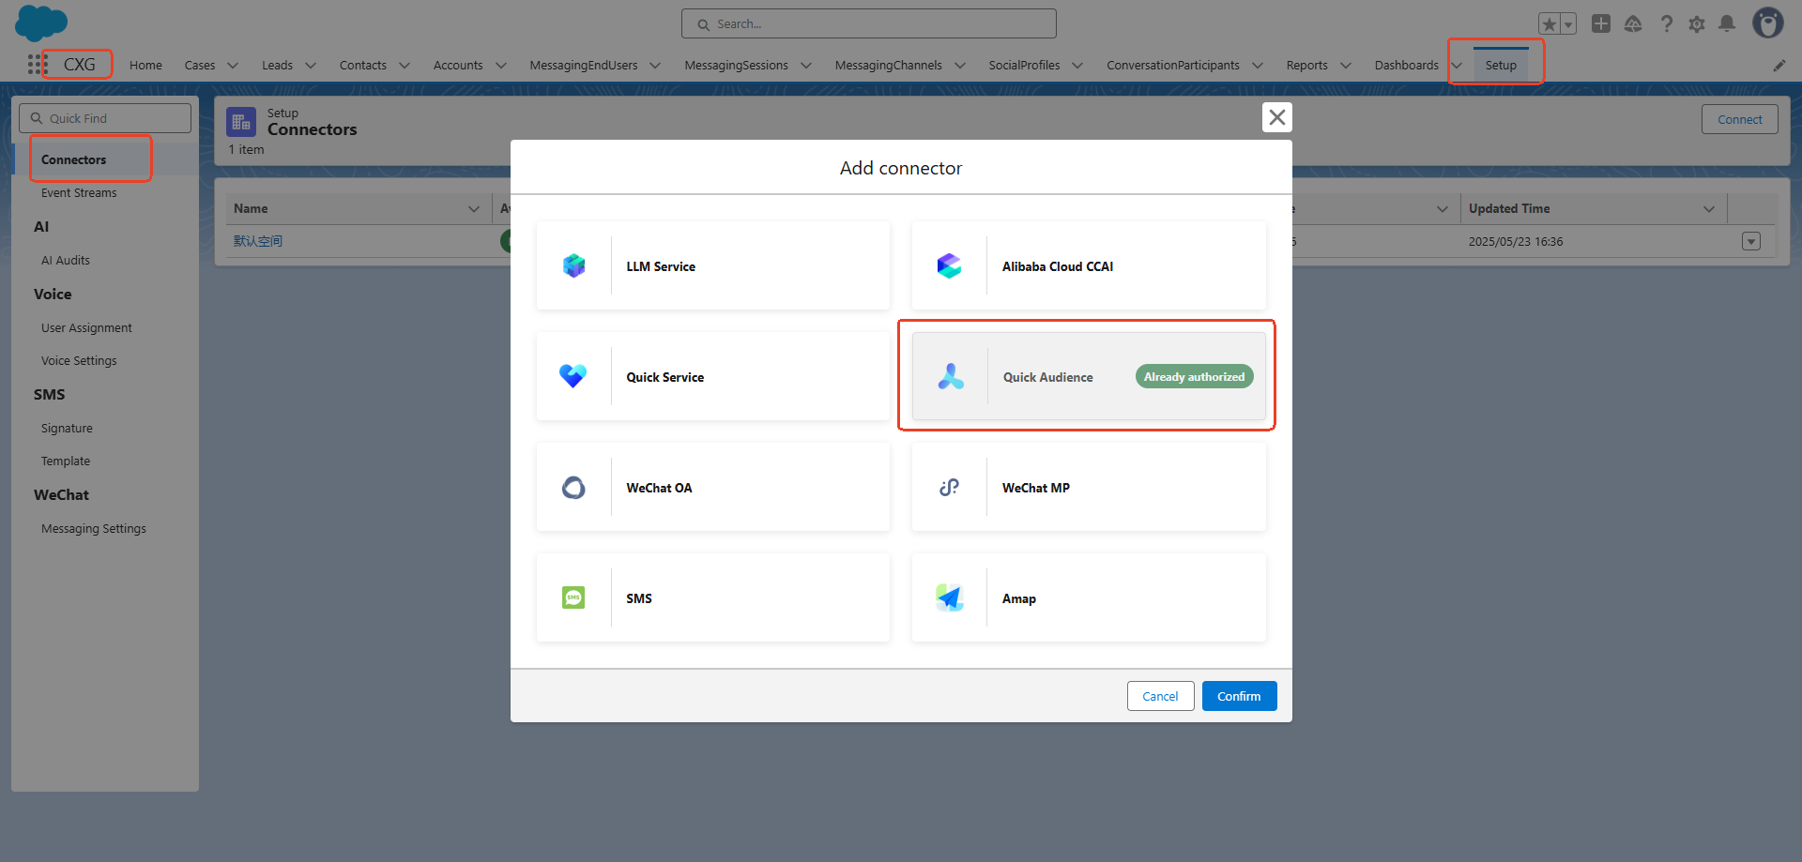Open the Favorites star icon
Screen dimensions: 1802x862
(x=1549, y=24)
